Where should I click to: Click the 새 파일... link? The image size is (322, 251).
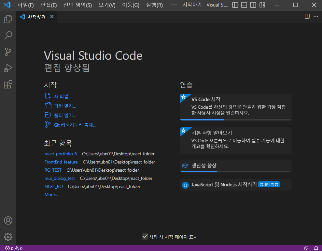pyautogui.click(x=63, y=96)
